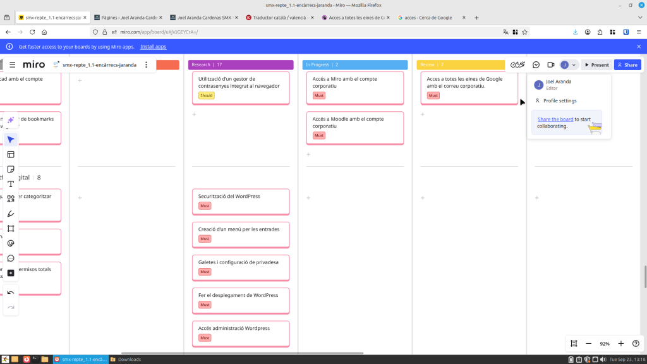Open the templates tool
647x364 pixels.
pos(11,154)
